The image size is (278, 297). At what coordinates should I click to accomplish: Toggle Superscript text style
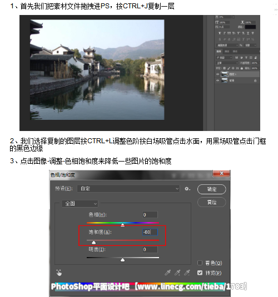[239, 33]
